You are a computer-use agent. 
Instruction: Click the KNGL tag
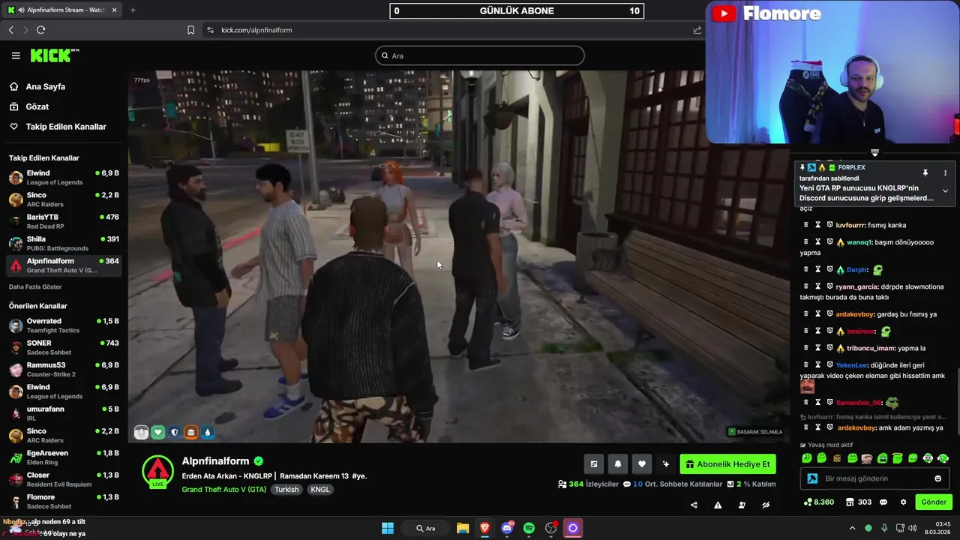[320, 489]
